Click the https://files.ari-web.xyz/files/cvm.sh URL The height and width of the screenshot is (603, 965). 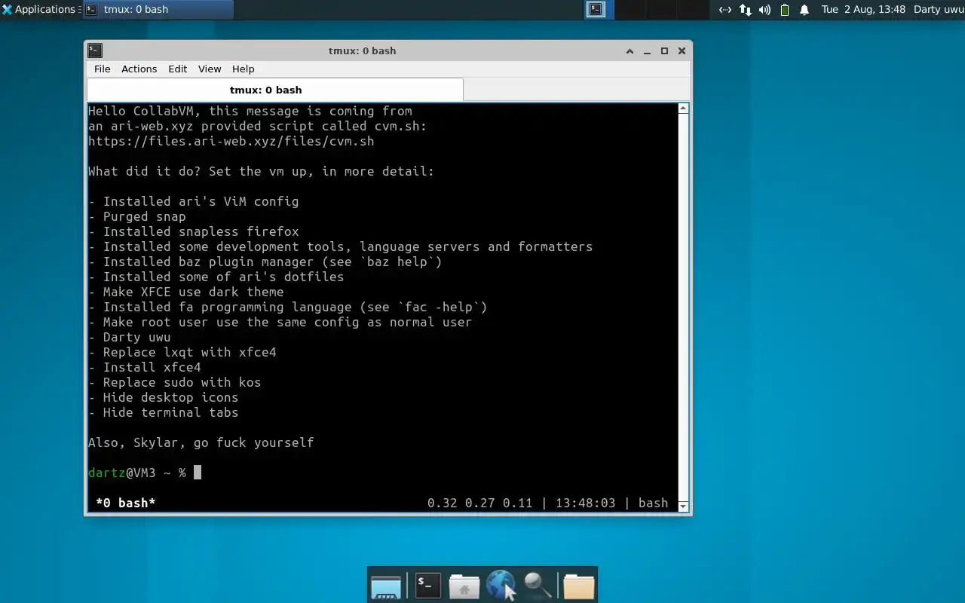[231, 141]
